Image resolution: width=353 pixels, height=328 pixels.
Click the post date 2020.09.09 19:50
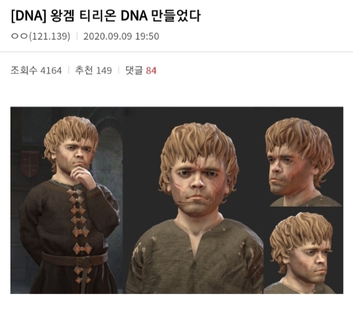click(x=121, y=36)
